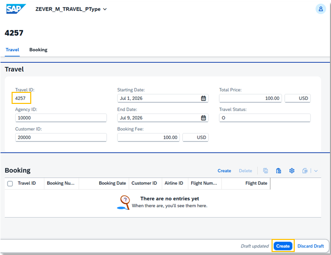Click export to spreadsheet icon

coord(305,171)
